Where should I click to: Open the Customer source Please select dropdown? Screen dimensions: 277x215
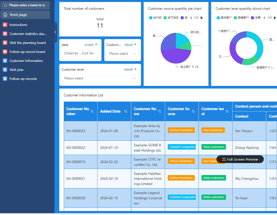122,54
